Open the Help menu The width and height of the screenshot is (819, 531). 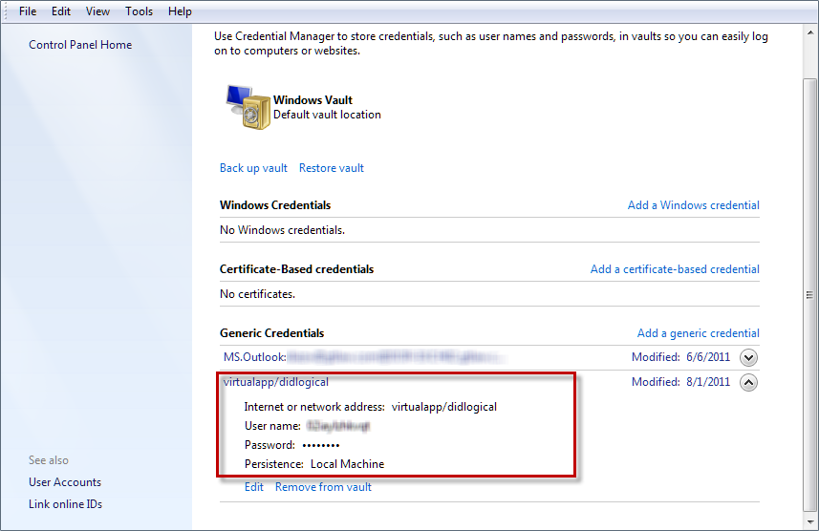pyautogui.click(x=180, y=11)
